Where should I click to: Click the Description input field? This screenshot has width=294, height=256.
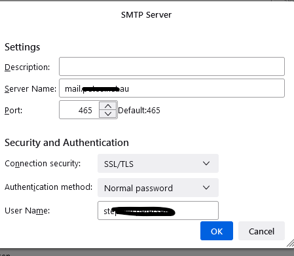[x=172, y=67]
